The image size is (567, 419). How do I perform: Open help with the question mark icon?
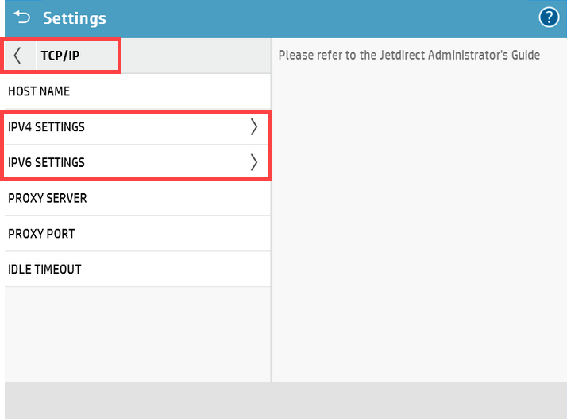pyautogui.click(x=549, y=17)
